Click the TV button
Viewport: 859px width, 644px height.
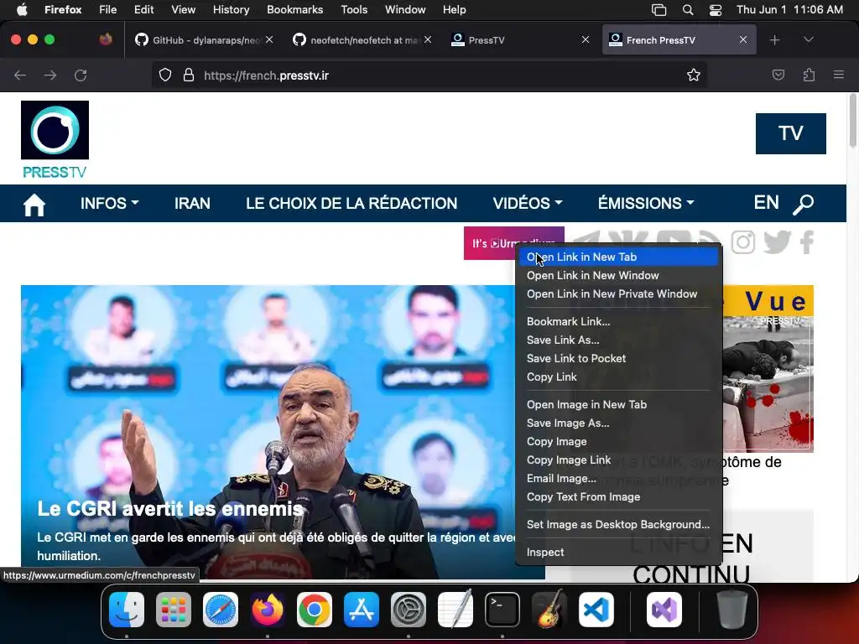790,133
